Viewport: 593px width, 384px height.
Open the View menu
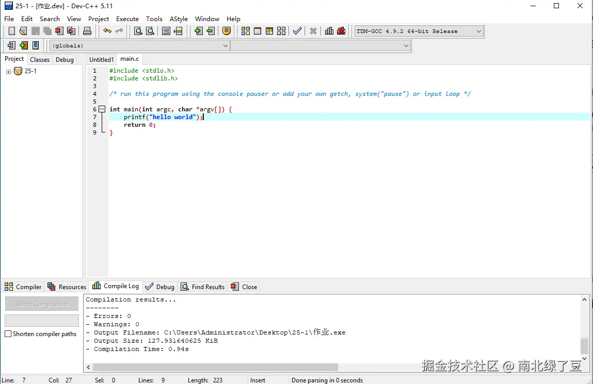click(74, 19)
